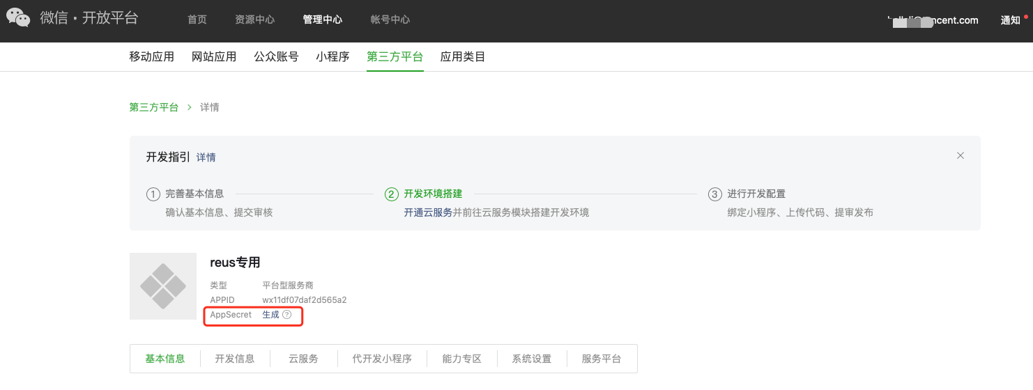Click text 绑定小程序、上传代码、提审发布
1033x390 pixels.
pos(800,212)
